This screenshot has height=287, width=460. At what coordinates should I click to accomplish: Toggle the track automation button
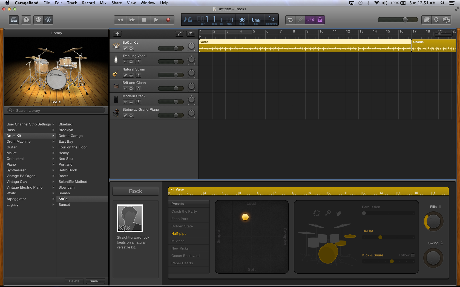pos(179,34)
